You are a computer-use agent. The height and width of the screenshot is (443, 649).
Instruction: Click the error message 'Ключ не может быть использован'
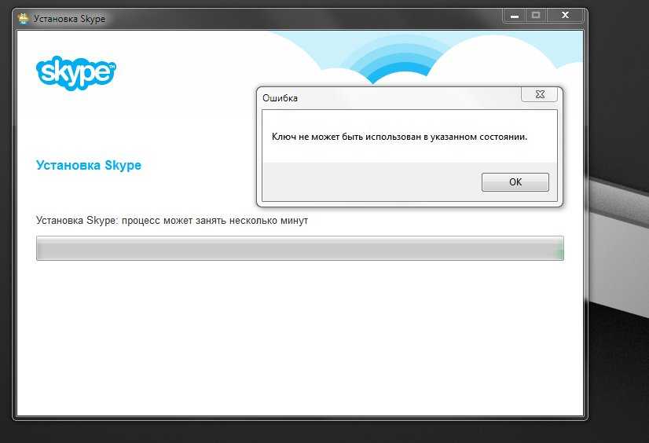(346, 137)
